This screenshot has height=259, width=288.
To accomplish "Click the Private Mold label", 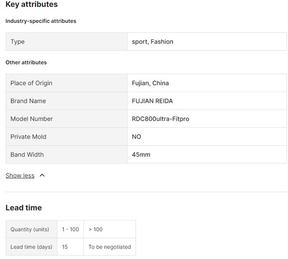I will click(x=28, y=137).
